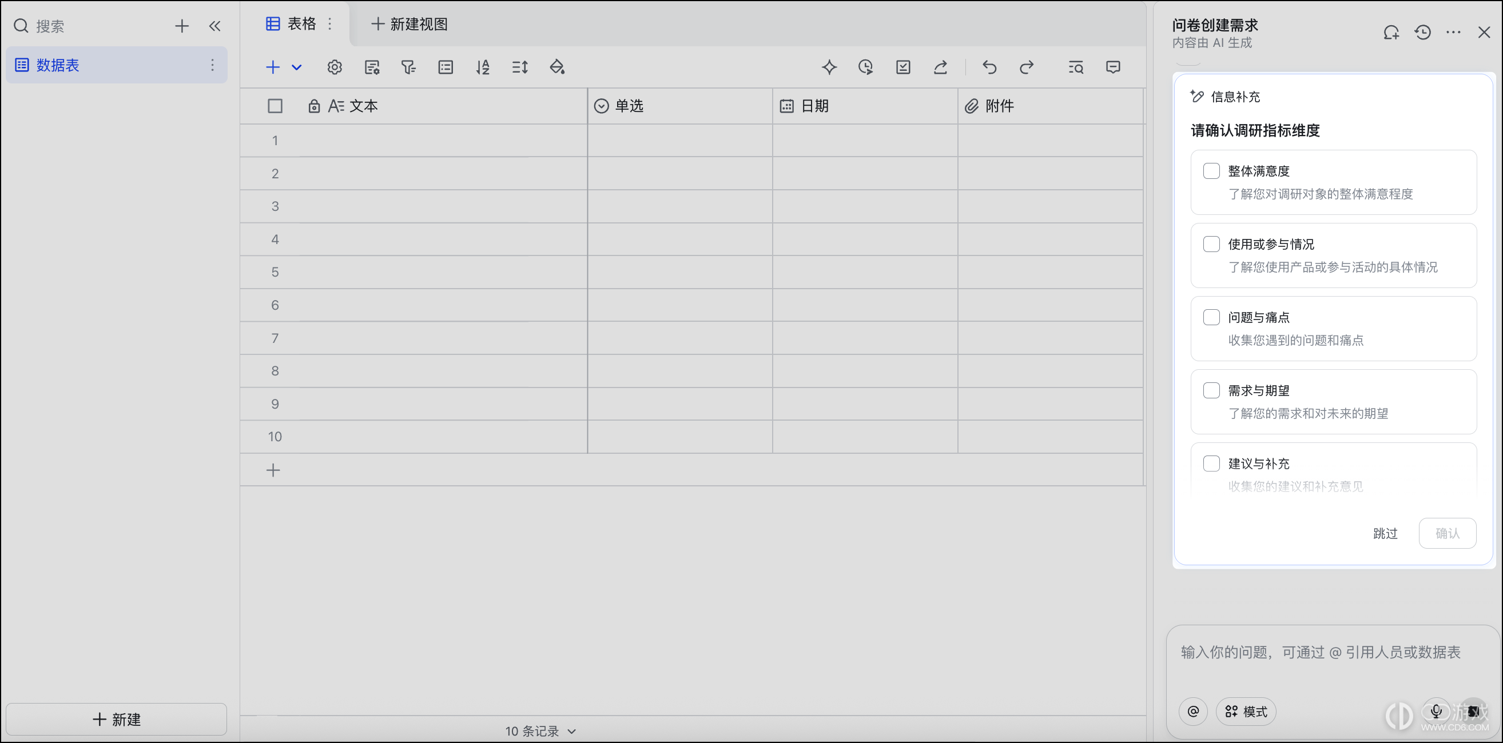Check the 问题与痛点 option
Viewport: 1503px width, 743px height.
point(1211,317)
